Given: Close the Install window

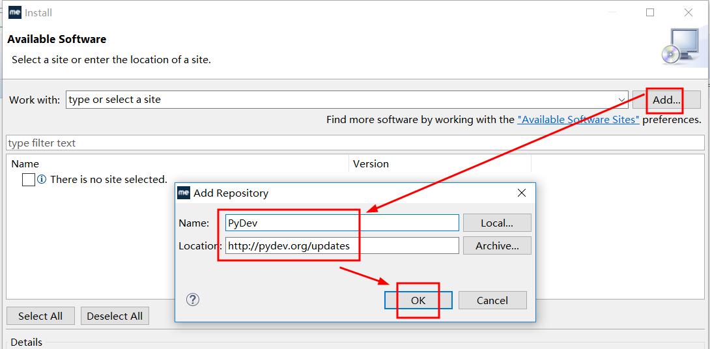Looking at the screenshot, I should 689,12.
